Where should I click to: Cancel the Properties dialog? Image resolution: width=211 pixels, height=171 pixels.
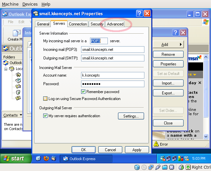(110, 150)
